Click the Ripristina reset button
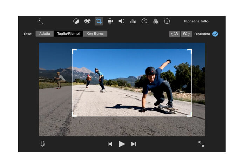Viewport: 244px width, 168px height. pyautogui.click(x=202, y=34)
